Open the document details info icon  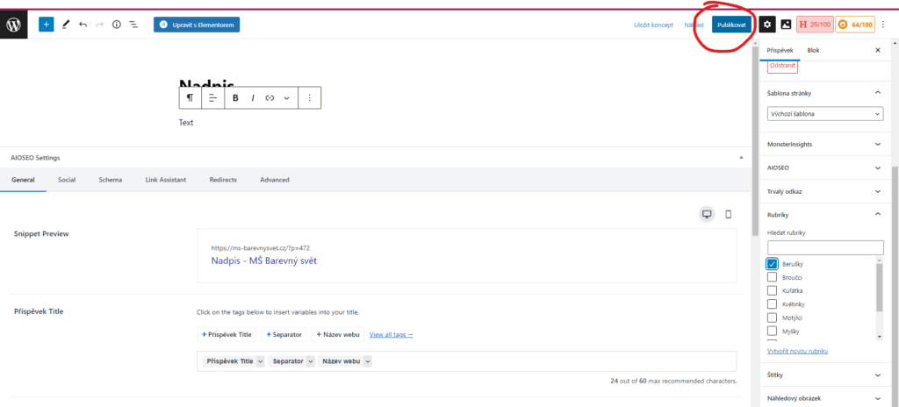coord(117,25)
